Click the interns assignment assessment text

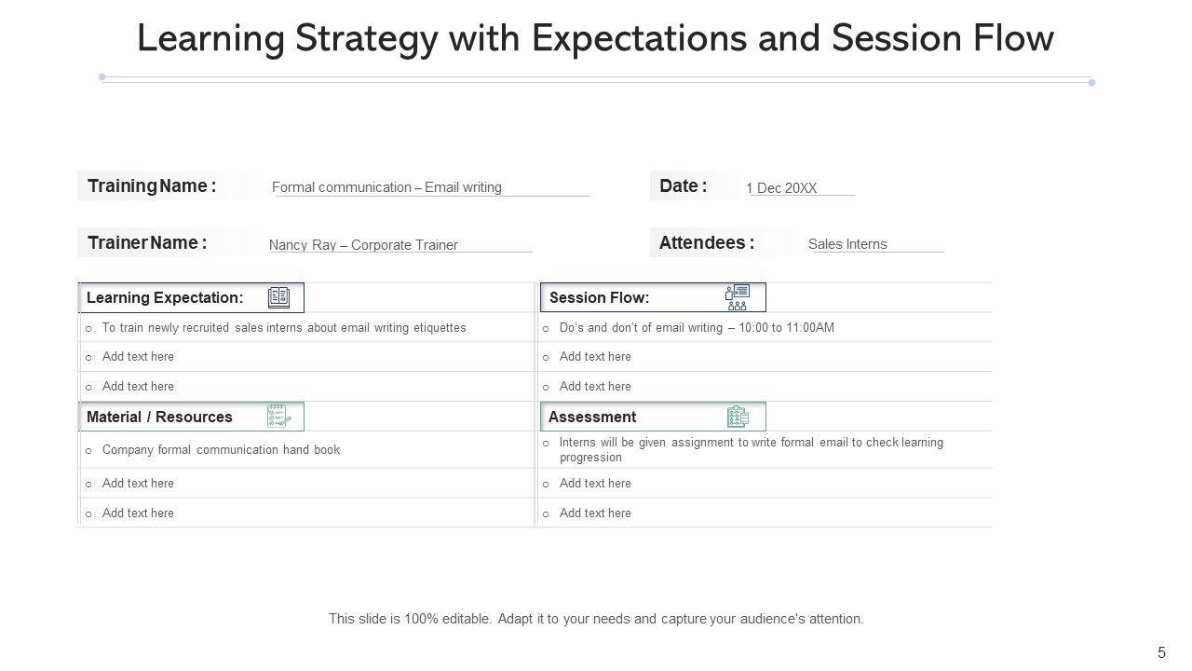tap(751, 449)
